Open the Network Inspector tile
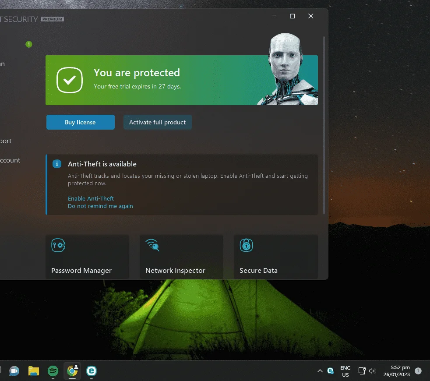Image resolution: width=430 pixels, height=381 pixels. (181, 257)
